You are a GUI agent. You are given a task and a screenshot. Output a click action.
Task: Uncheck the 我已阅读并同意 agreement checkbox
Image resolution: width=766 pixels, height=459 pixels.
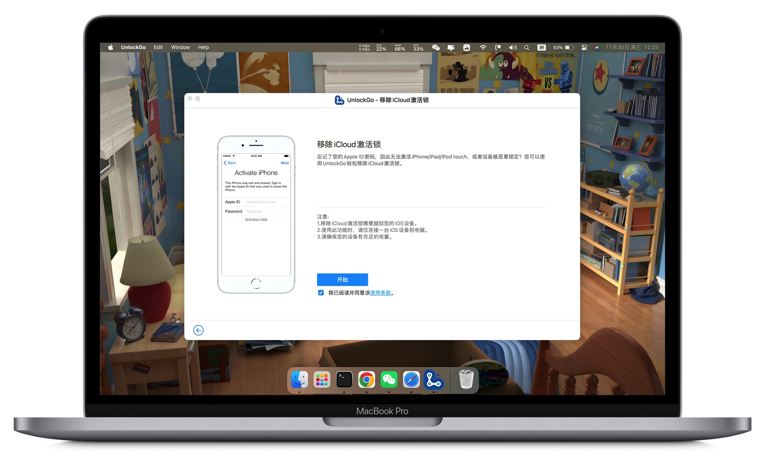pyautogui.click(x=321, y=293)
